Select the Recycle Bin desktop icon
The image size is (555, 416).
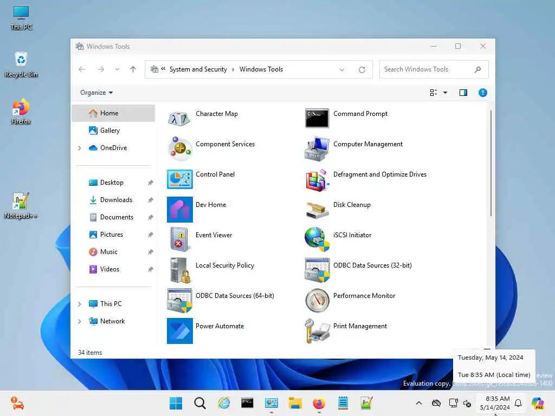(21, 64)
